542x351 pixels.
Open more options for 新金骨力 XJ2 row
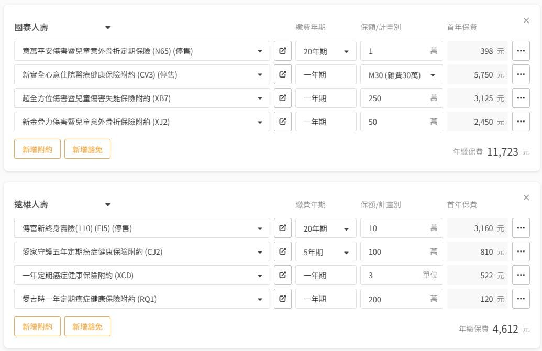521,122
